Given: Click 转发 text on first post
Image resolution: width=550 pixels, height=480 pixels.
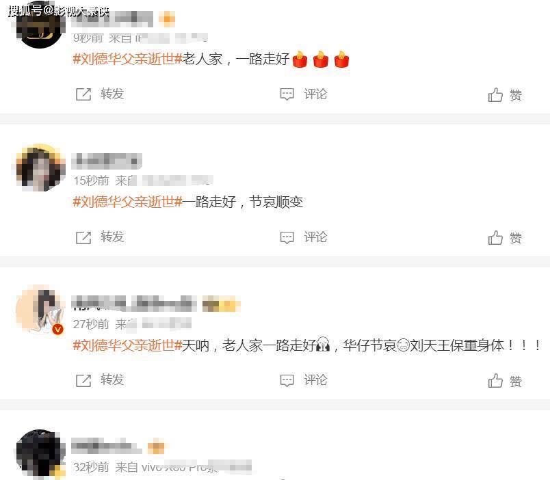Looking at the screenshot, I should [112, 94].
